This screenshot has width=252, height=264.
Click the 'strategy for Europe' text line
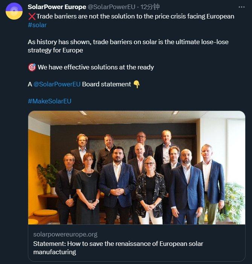tap(55, 50)
